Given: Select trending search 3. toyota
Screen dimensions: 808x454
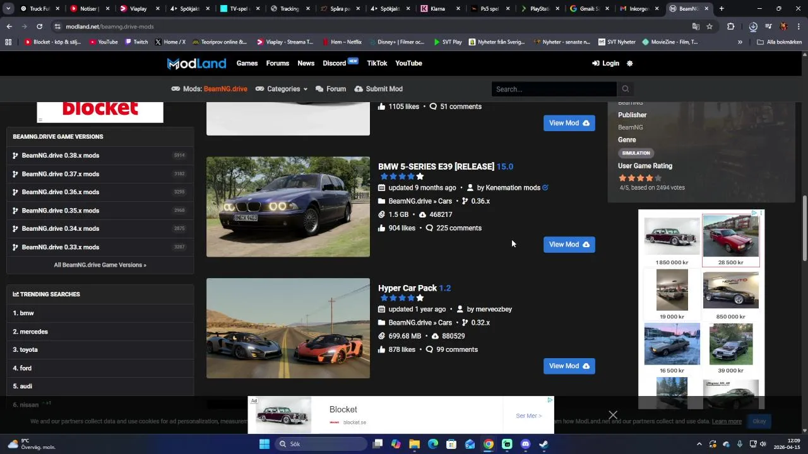Looking at the screenshot, I should (100, 350).
